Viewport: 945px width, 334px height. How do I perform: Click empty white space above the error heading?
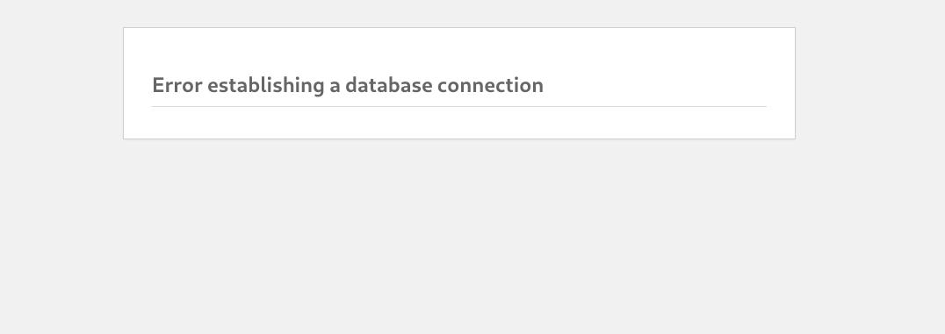[458, 51]
